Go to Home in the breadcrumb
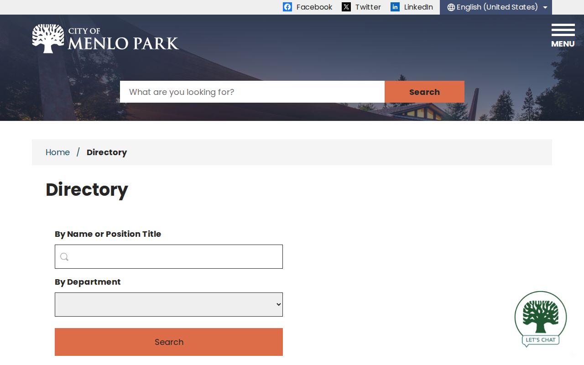Screen dimensions: 584x365 tap(57, 152)
